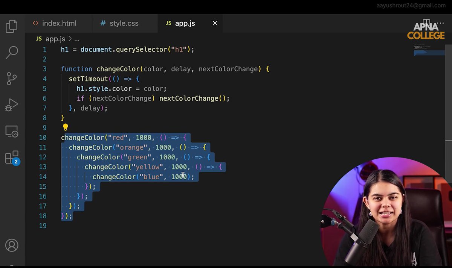
Task: Click the "orange" string on line 11
Action: click(x=131, y=147)
